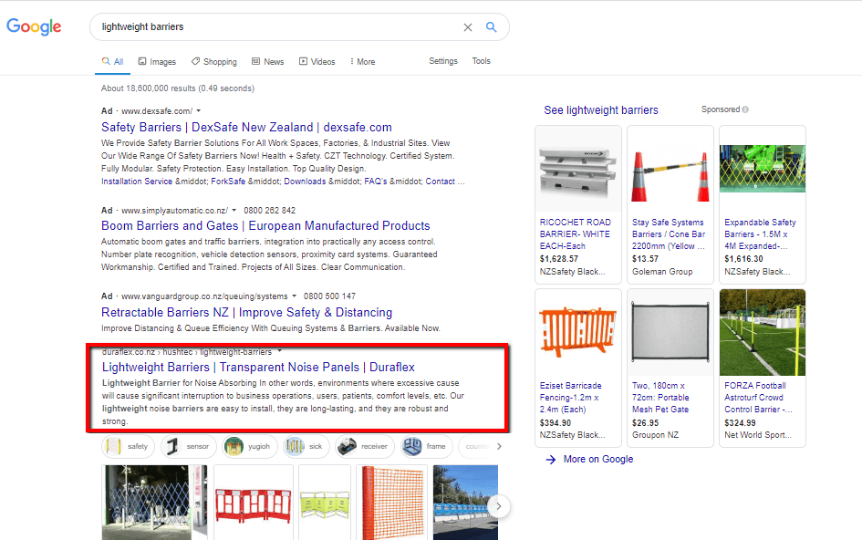Open search Tools
The image size is (862, 540).
tap(481, 61)
